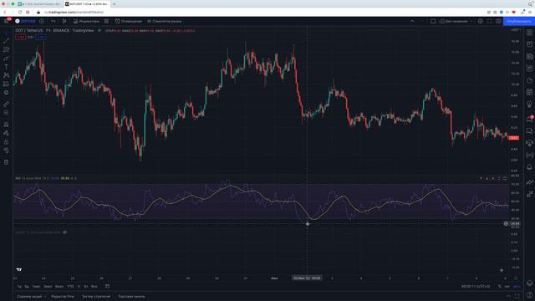
Task: Select the trend line drawing tool
Action: (6, 41)
